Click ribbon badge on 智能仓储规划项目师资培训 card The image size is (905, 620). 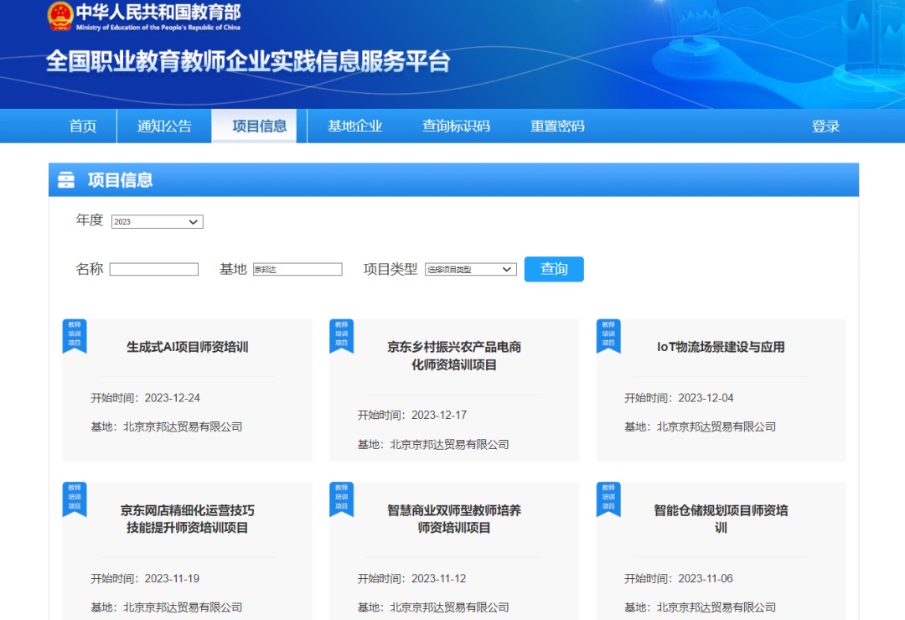[608, 499]
